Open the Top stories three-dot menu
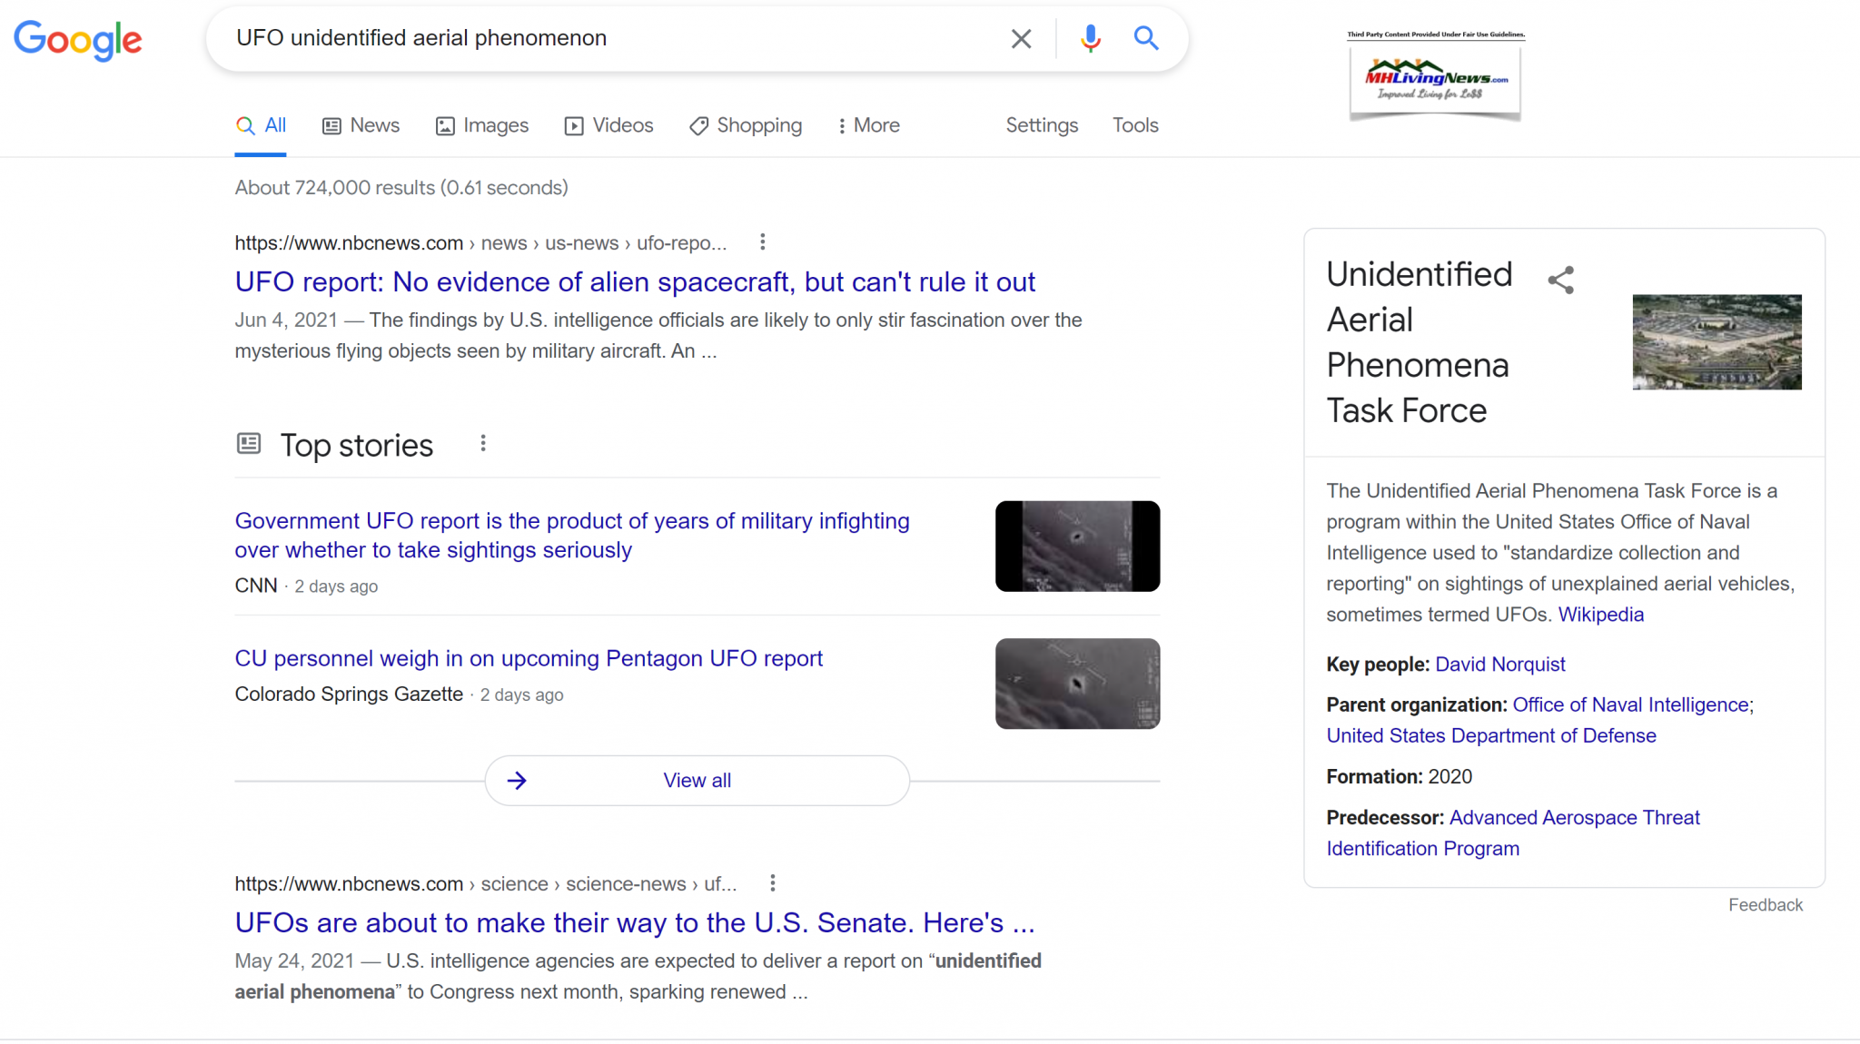This screenshot has height=1044, width=1860. click(483, 443)
